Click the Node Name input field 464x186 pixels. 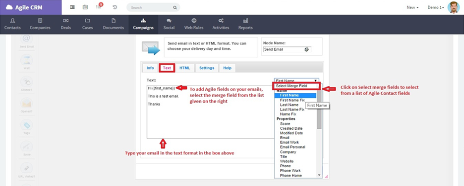(287, 49)
